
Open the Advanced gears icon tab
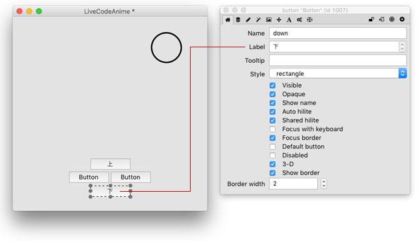point(299,19)
